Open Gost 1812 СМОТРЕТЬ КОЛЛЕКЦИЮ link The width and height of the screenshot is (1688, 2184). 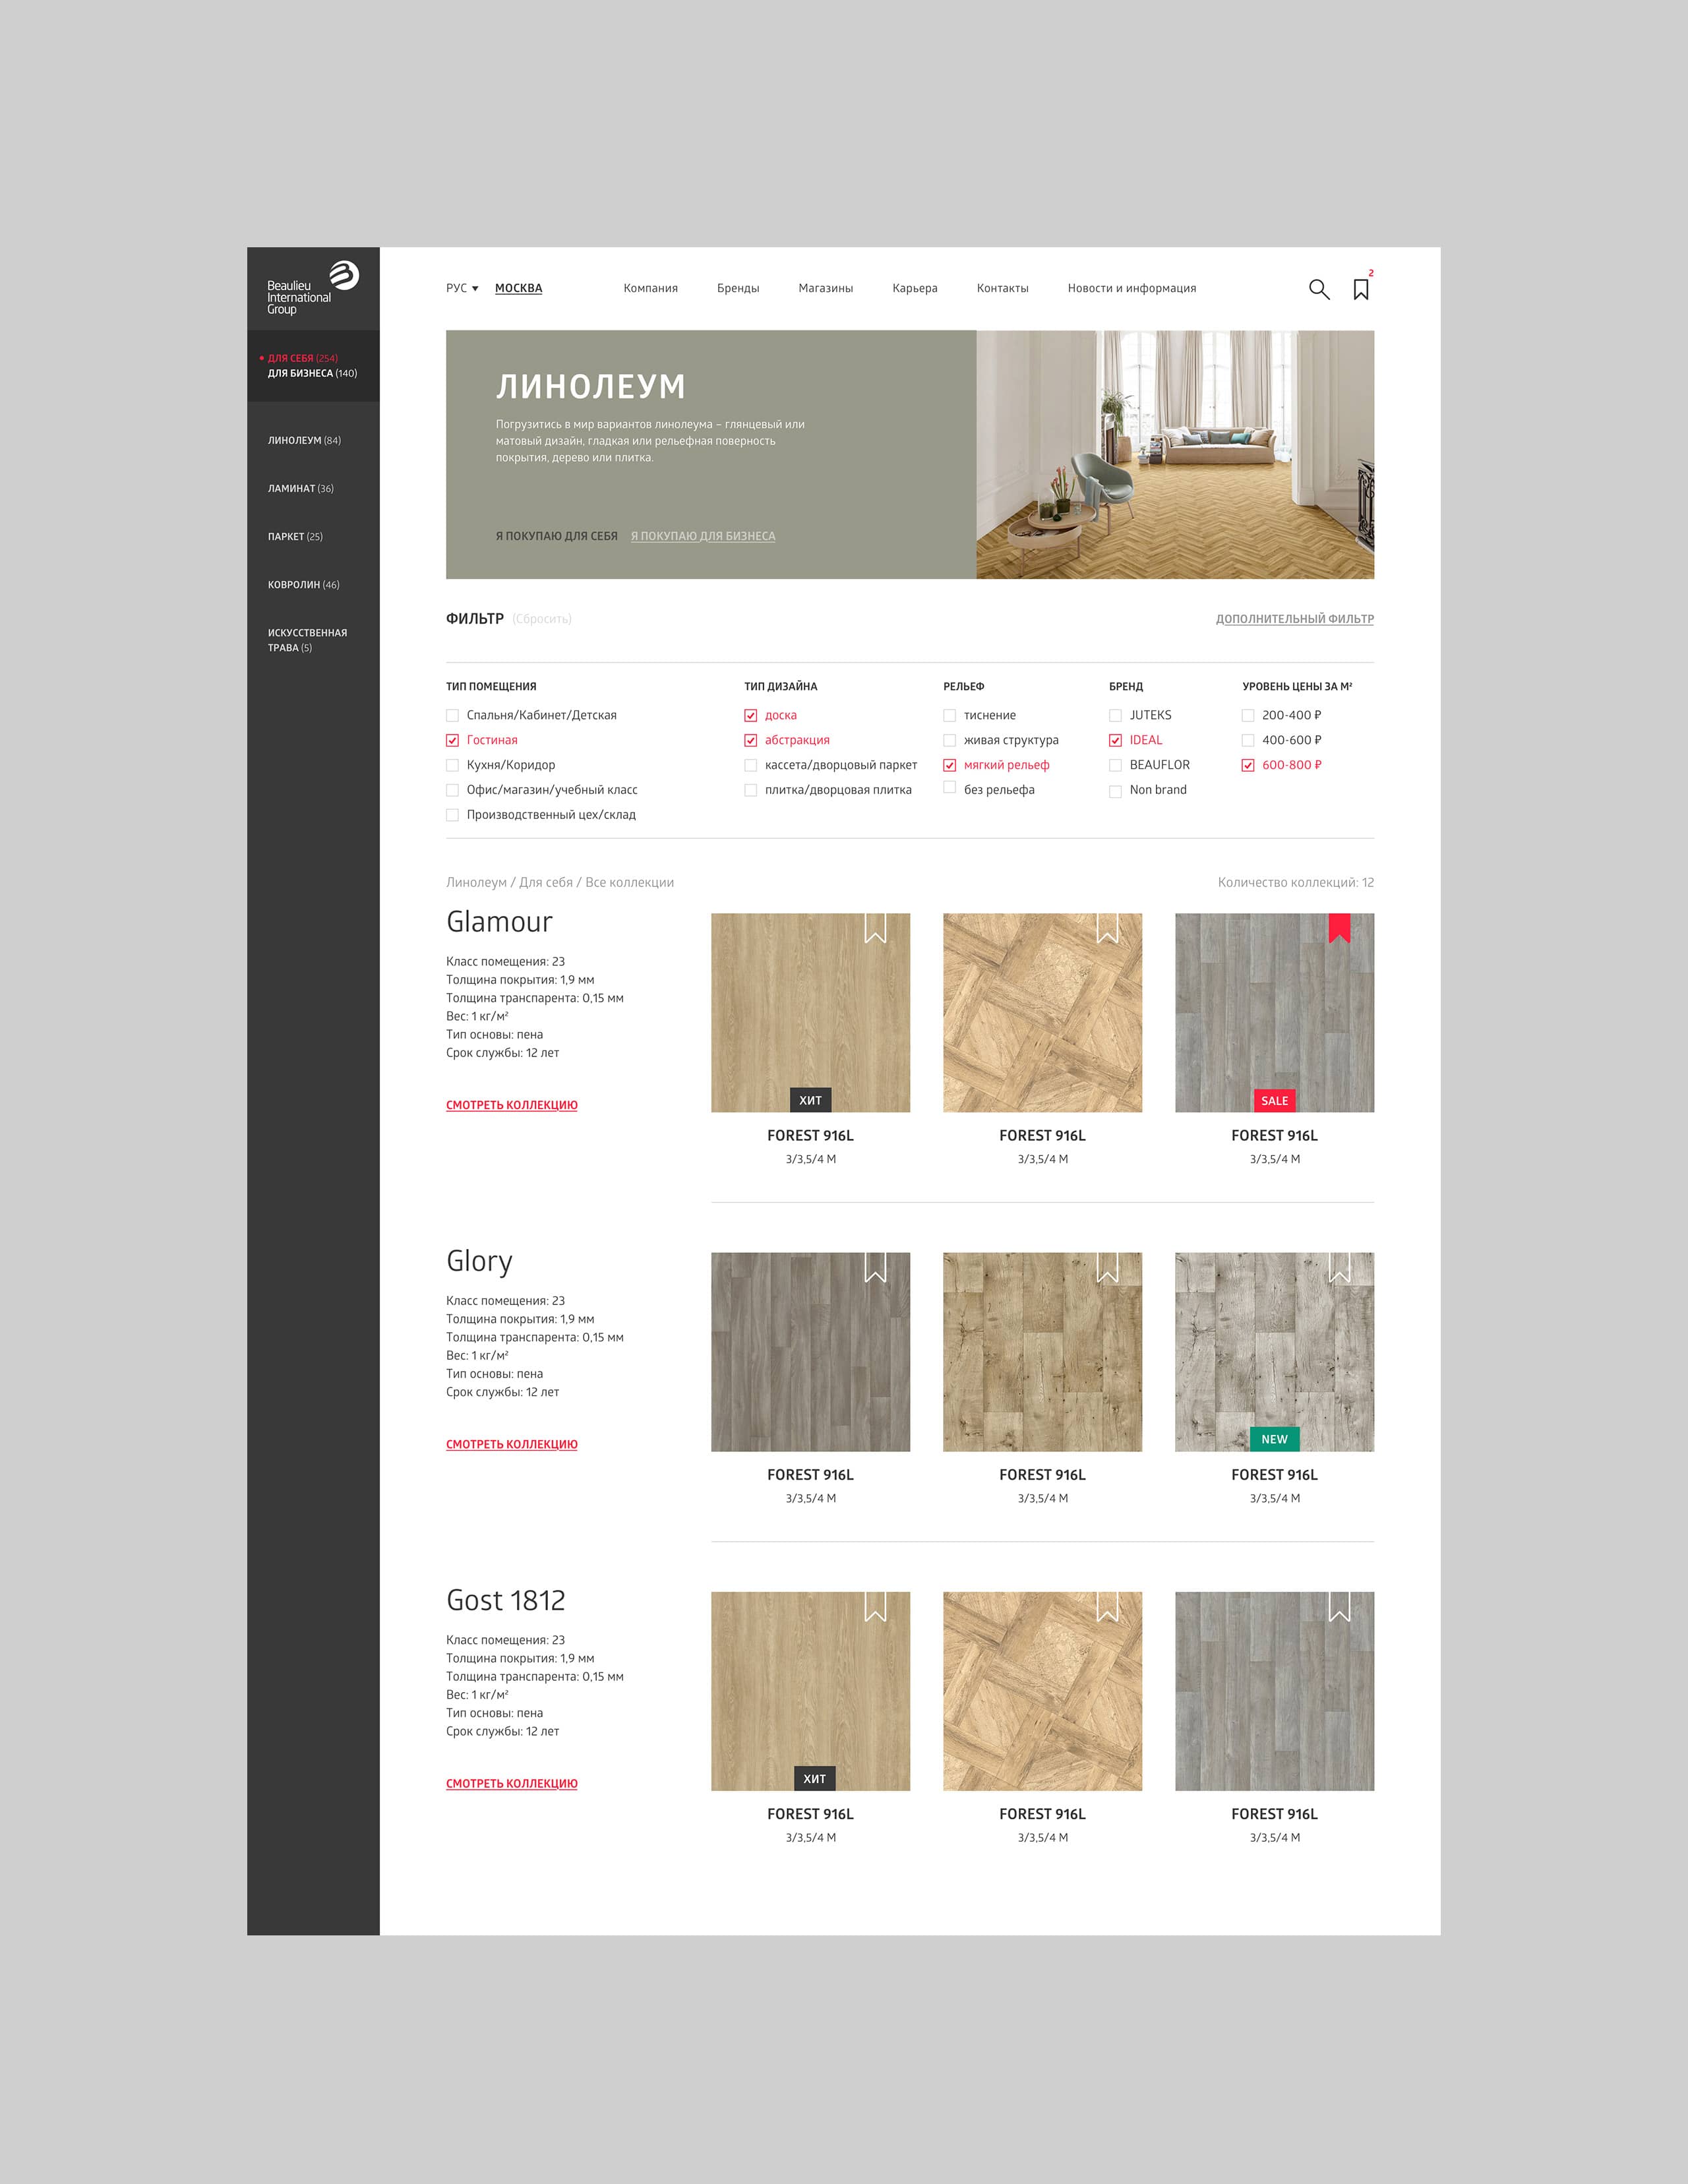[x=512, y=1783]
